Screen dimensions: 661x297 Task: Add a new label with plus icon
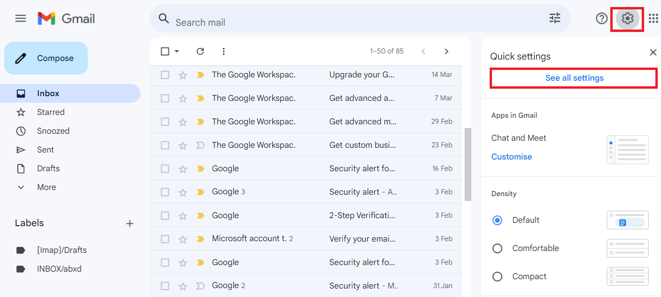(x=130, y=224)
